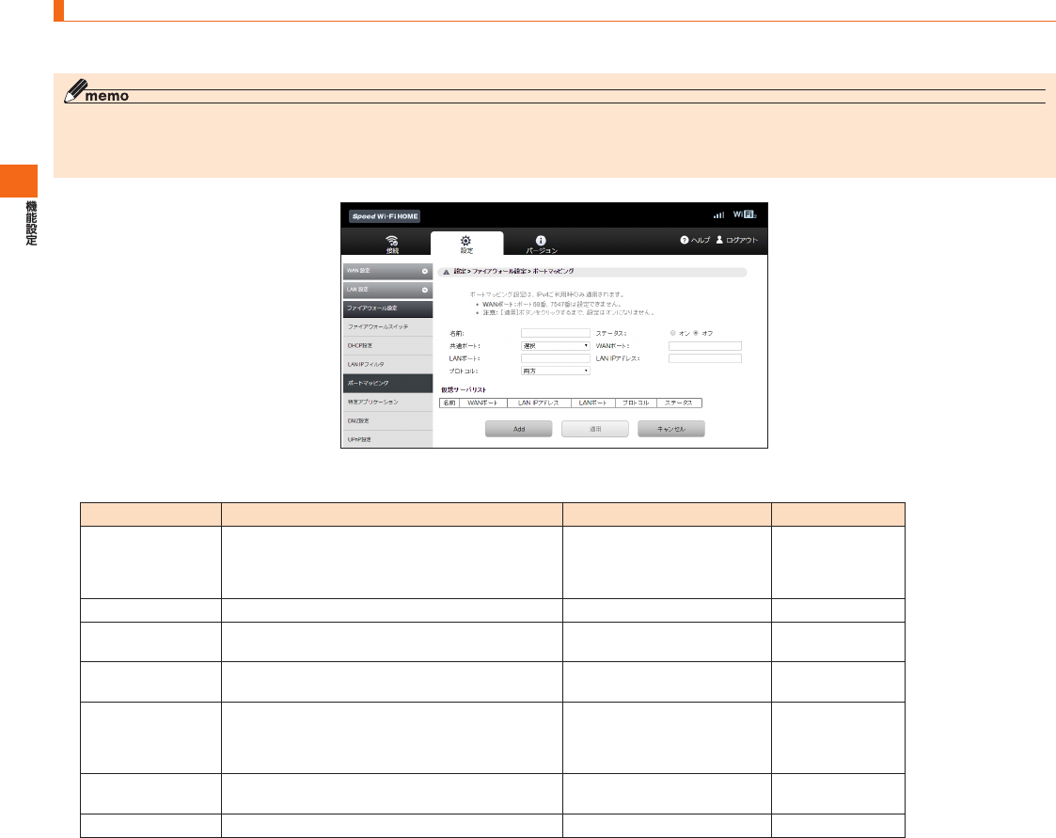Open the 共通ポート dropdown showing 選択

(556, 346)
